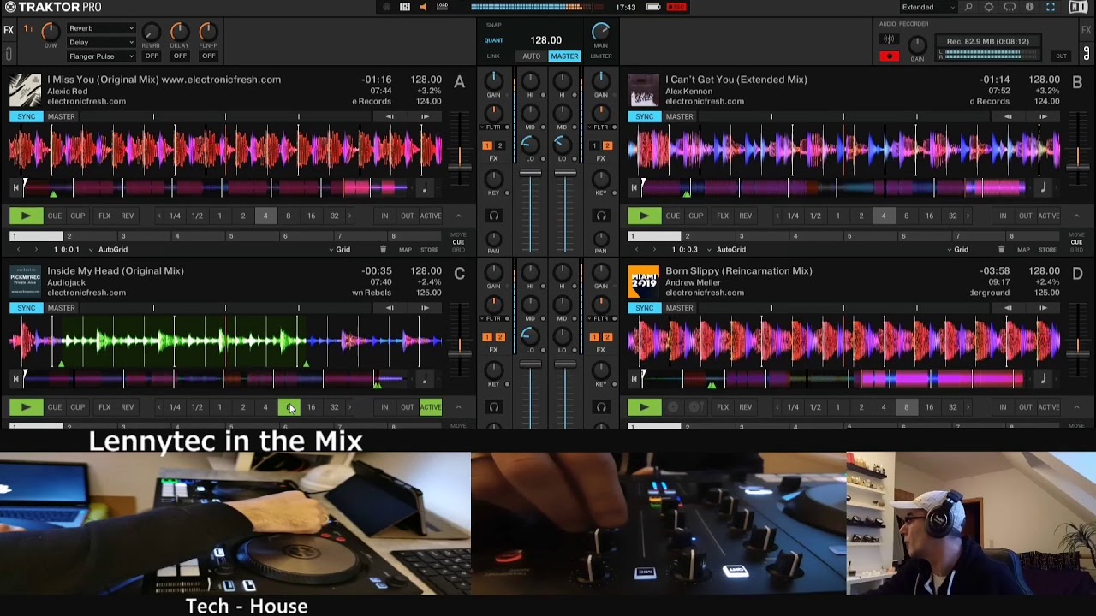Select loop size 16 on Deck B

pyautogui.click(x=929, y=216)
